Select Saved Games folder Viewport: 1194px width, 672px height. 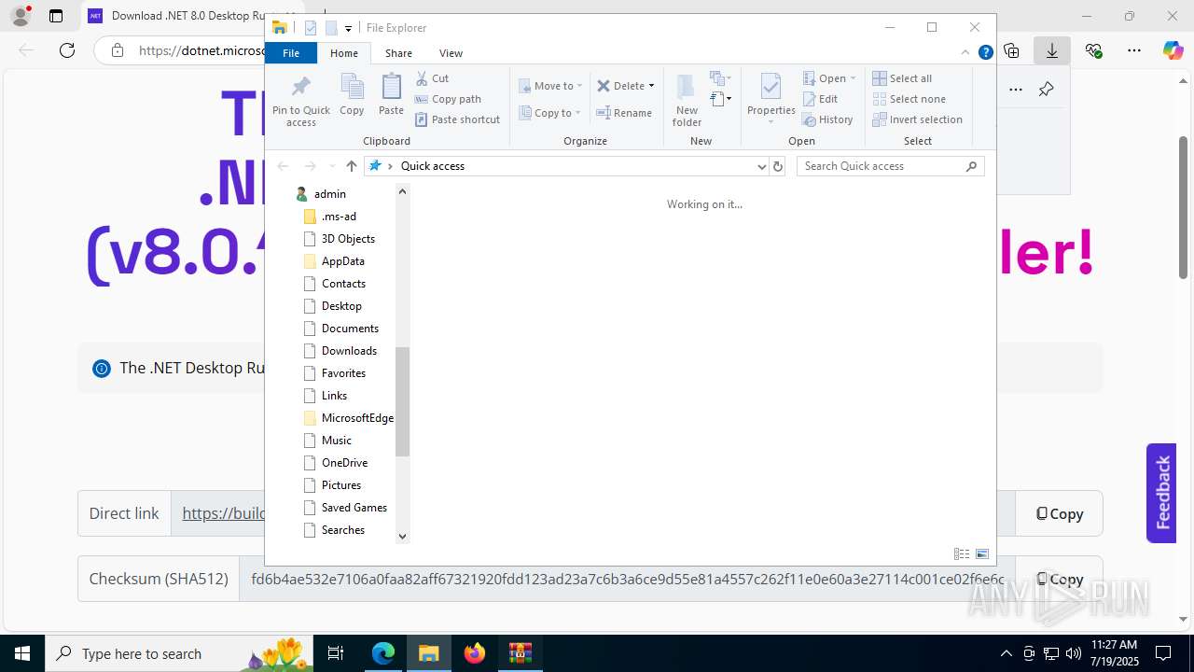[354, 508]
